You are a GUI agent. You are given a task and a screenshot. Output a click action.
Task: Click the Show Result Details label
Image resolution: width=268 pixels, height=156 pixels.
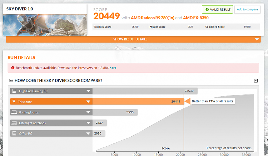click(x=130, y=39)
